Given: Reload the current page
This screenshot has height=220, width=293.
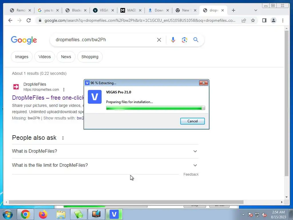Looking at the screenshot, I should tap(29, 20).
